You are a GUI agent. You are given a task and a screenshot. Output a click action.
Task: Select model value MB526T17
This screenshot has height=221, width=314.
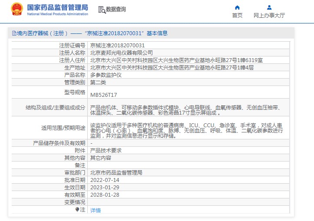pos(103,95)
